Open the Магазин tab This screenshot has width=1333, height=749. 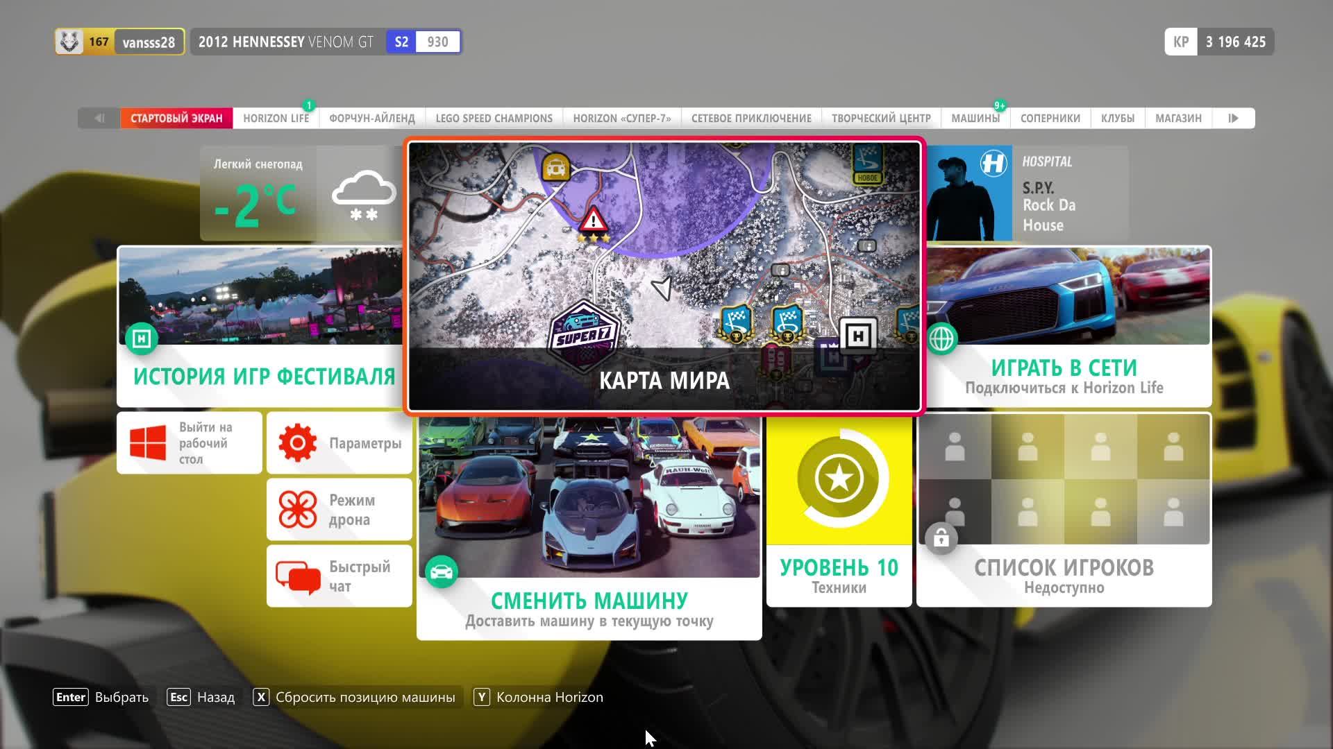coord(1178,118)
